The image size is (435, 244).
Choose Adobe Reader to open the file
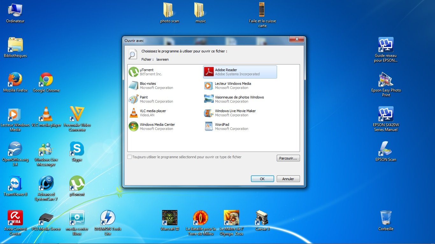click(x=240, y=72)
